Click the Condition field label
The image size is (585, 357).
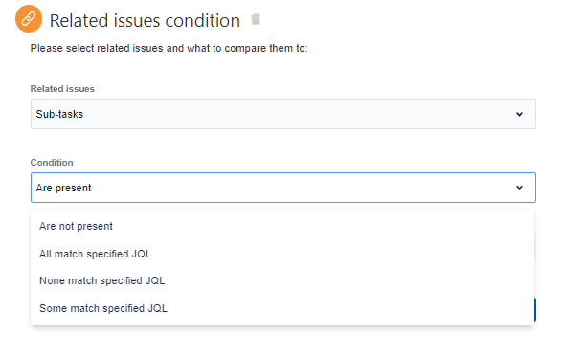(x=52, y=163)
